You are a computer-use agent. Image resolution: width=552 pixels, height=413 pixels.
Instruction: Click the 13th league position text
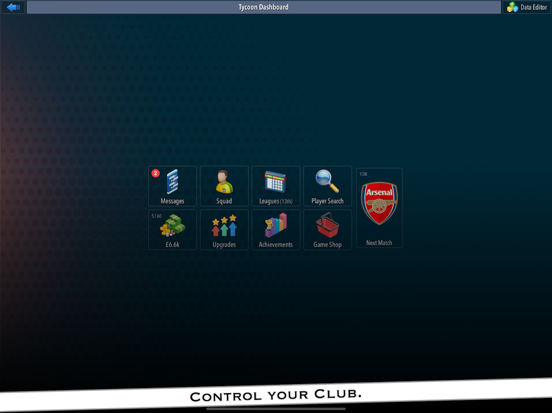286,202
